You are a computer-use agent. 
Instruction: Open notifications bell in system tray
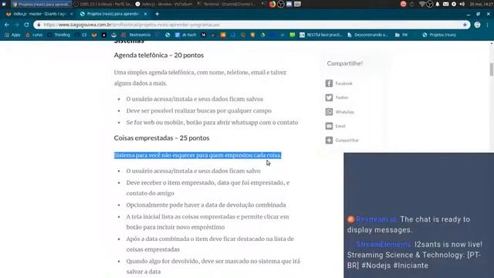click(438, 4)
